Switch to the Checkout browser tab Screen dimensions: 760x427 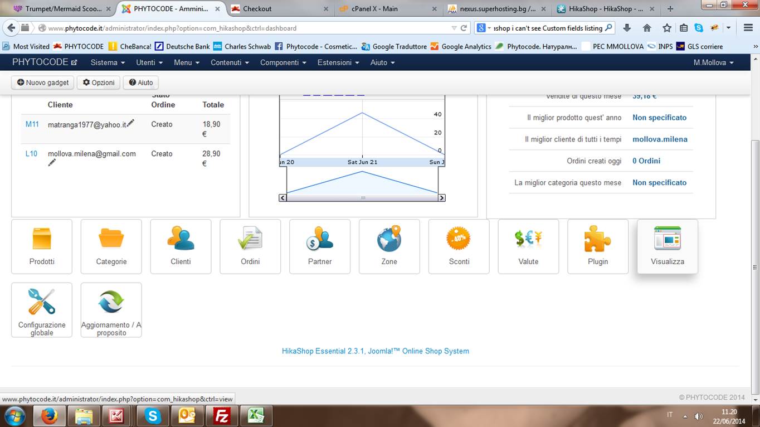click(x=279, y=8)
